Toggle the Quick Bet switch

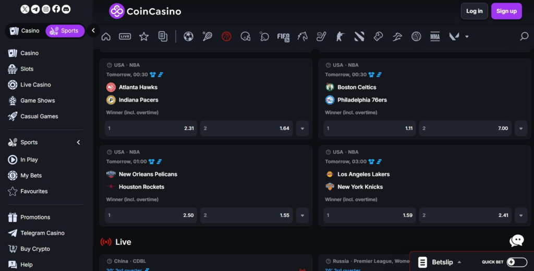(x=517, y=262)
